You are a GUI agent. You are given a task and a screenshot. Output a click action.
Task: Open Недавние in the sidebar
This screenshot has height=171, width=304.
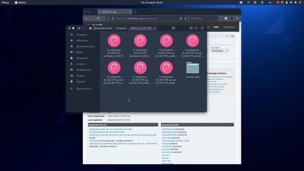pos(83,35)
